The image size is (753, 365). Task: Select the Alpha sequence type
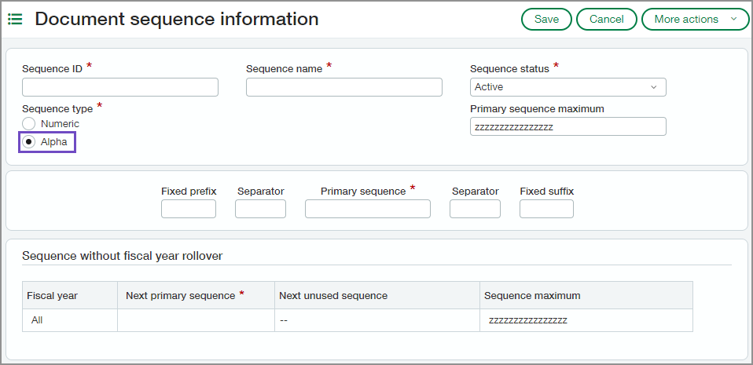[x=29, y=142]
